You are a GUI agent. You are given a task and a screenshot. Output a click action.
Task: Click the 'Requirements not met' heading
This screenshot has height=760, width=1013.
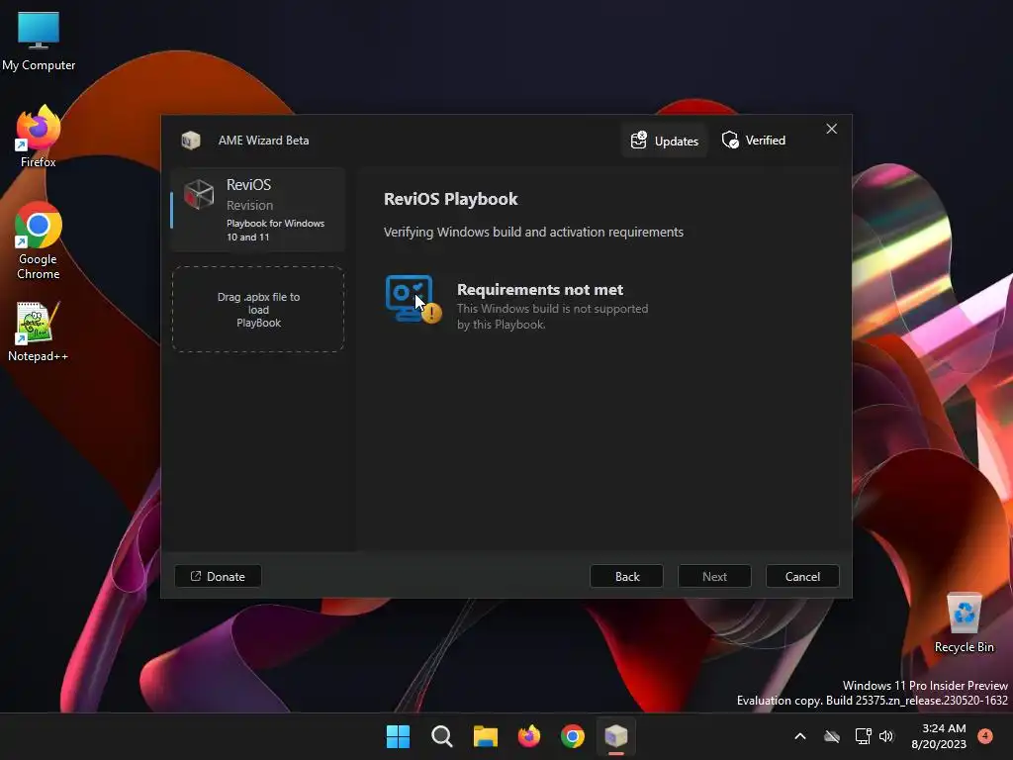tap(540, 290)
